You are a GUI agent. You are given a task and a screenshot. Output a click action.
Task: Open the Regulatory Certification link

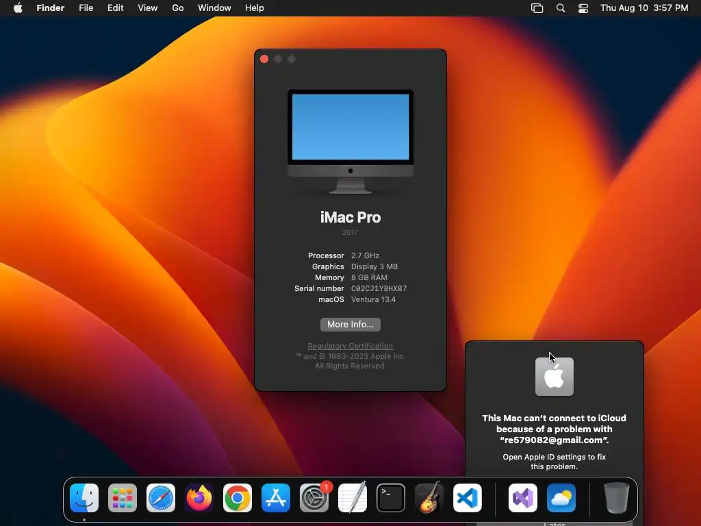(x=350, y=346)
